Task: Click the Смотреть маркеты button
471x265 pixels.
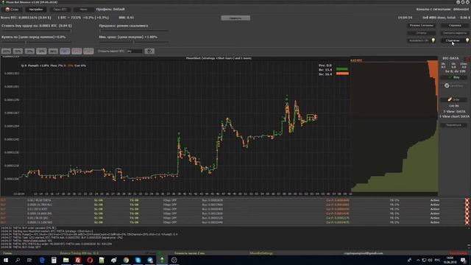Action: (455, 32)
